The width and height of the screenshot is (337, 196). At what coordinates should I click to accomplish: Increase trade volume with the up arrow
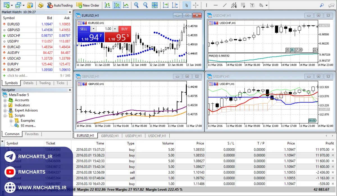[x=115, y=29]
